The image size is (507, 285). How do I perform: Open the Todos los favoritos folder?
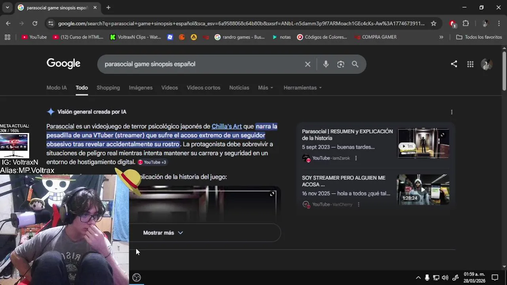pyautogui.click(x=479, y=37)
